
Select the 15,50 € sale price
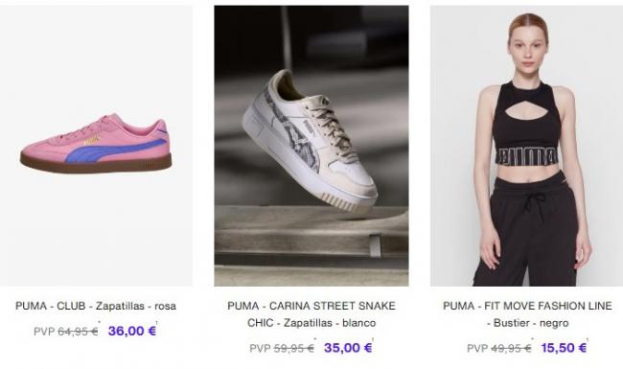[x=564, y=348]
